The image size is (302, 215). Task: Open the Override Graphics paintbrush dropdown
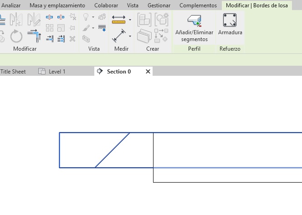tap(93, 28)
